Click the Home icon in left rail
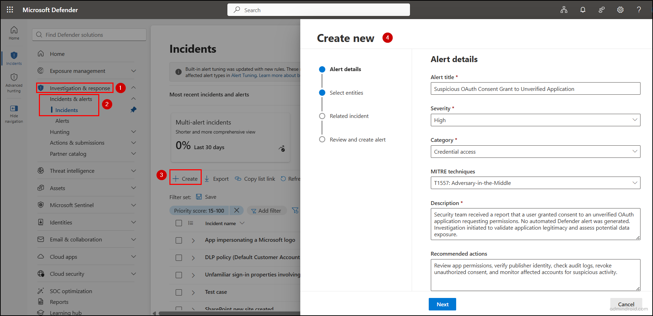This screenshot has height=316, width=653. tap(14, 30)
